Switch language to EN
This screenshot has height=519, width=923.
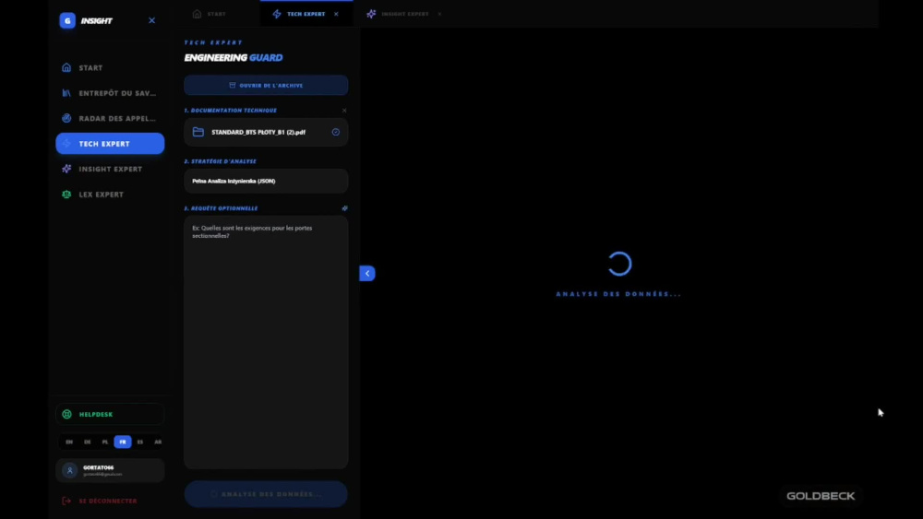click(x=69, y=442)
